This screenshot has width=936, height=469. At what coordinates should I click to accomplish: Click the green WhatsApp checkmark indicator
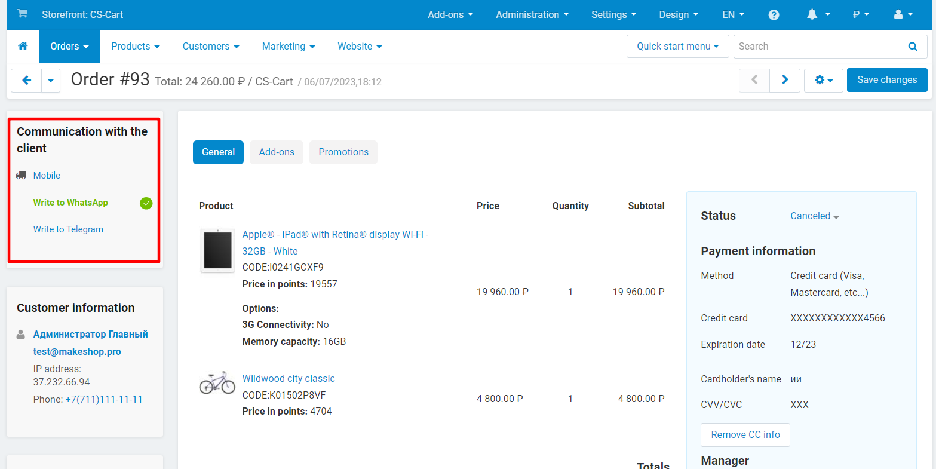click(146, 203)
